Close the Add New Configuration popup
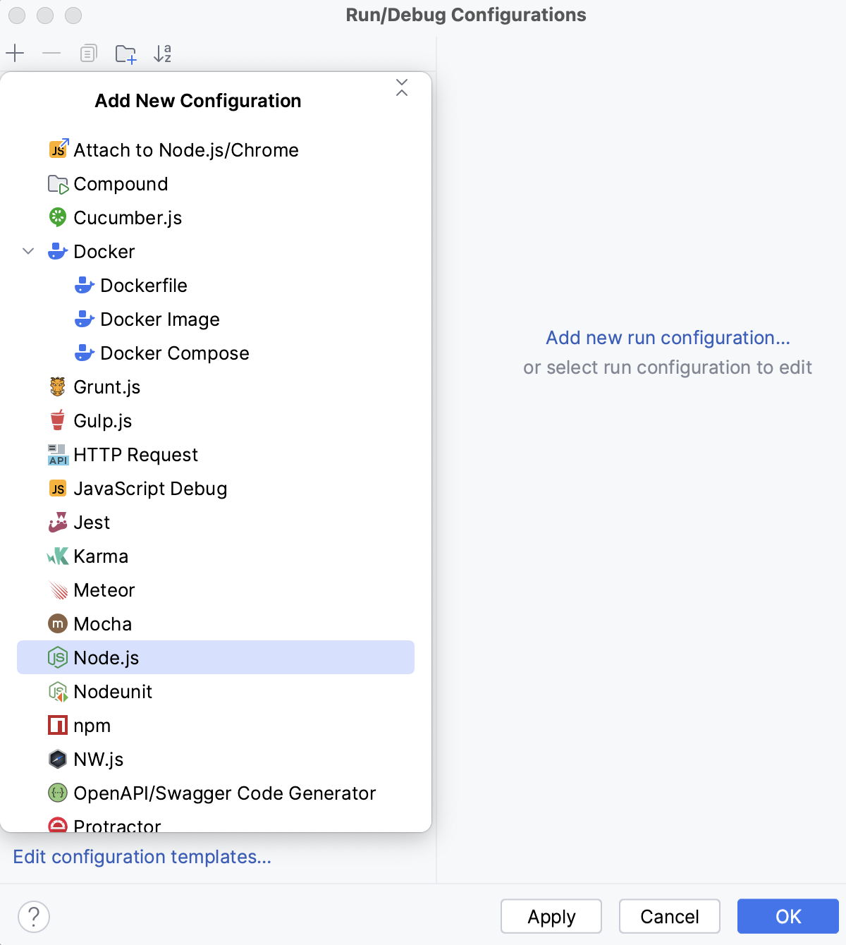Image resolution: width=846 pixels, height=945 pixels. [402, 87]
